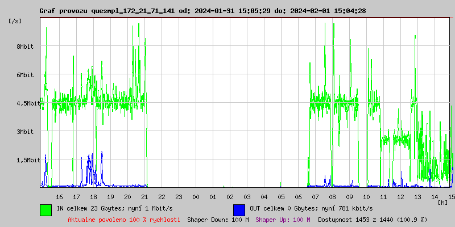This screenshot has height=227, width=455.
Task: Click the 00 midnight mark on the time axis
Action: coord(196,196)
